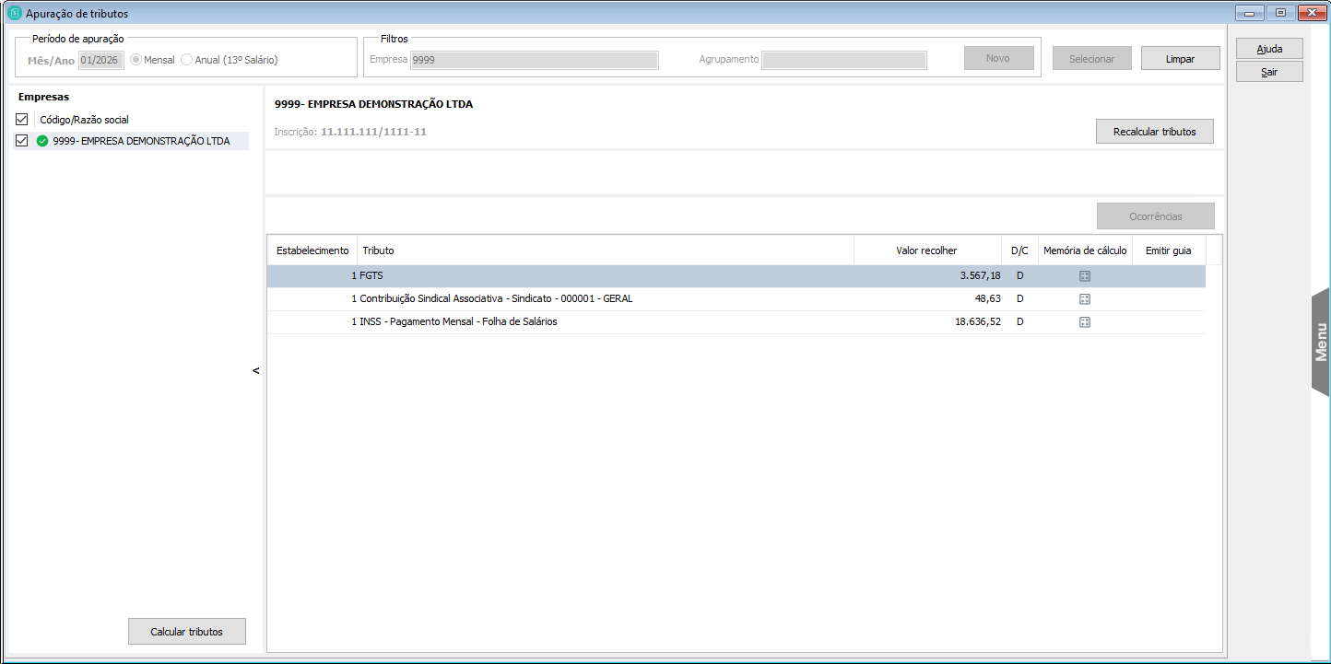The image size is (1331, 664).
Task: Uncheck the 9999- EMPRESA DEMONSTRAÇÃO LTDA checkbox
Action: coord(22,141)
